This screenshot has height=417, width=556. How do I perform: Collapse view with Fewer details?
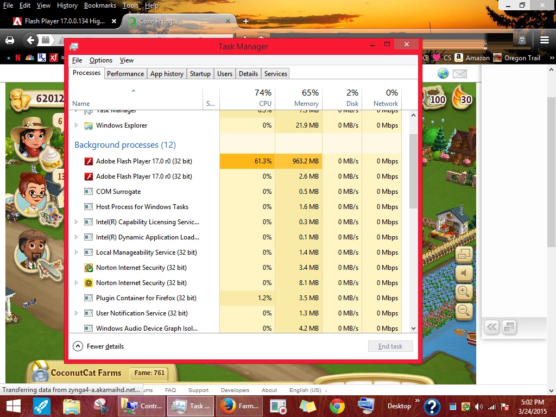tap(98, 346)
